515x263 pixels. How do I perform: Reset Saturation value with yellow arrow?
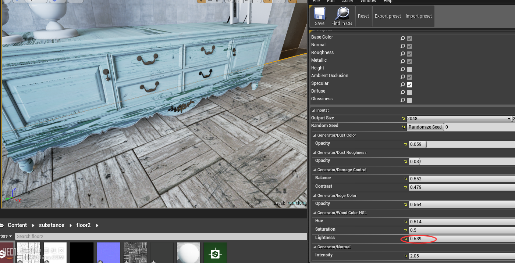point(405,230)
